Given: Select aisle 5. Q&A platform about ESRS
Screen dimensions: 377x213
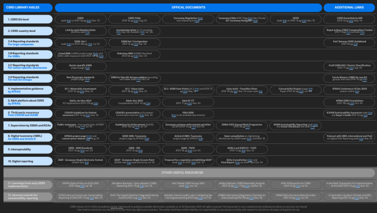Looking at the screenshot, I should (x=28, y=102).
